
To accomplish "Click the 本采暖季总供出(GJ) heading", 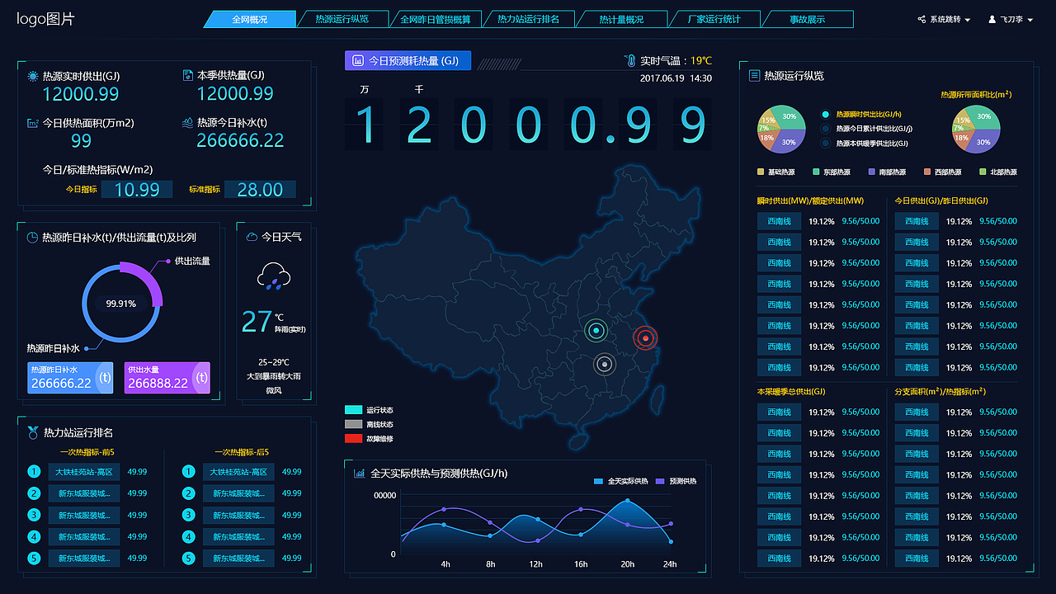I will tap(791, 391).
